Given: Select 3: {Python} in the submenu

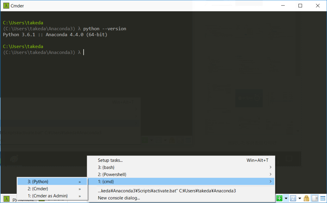Looking at the screenshot, I should click(x=52, y=182).
